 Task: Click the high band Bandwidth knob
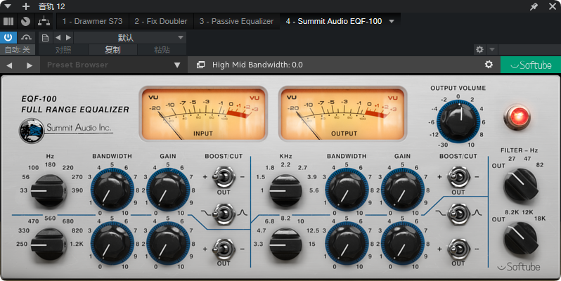tap(347, 244)
